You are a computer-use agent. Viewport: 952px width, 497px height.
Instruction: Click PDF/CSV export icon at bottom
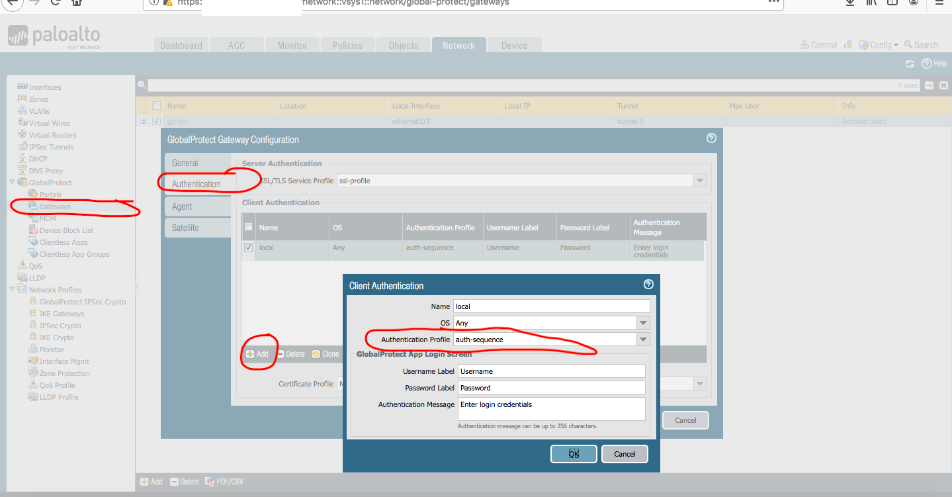(x=210, y=482)
